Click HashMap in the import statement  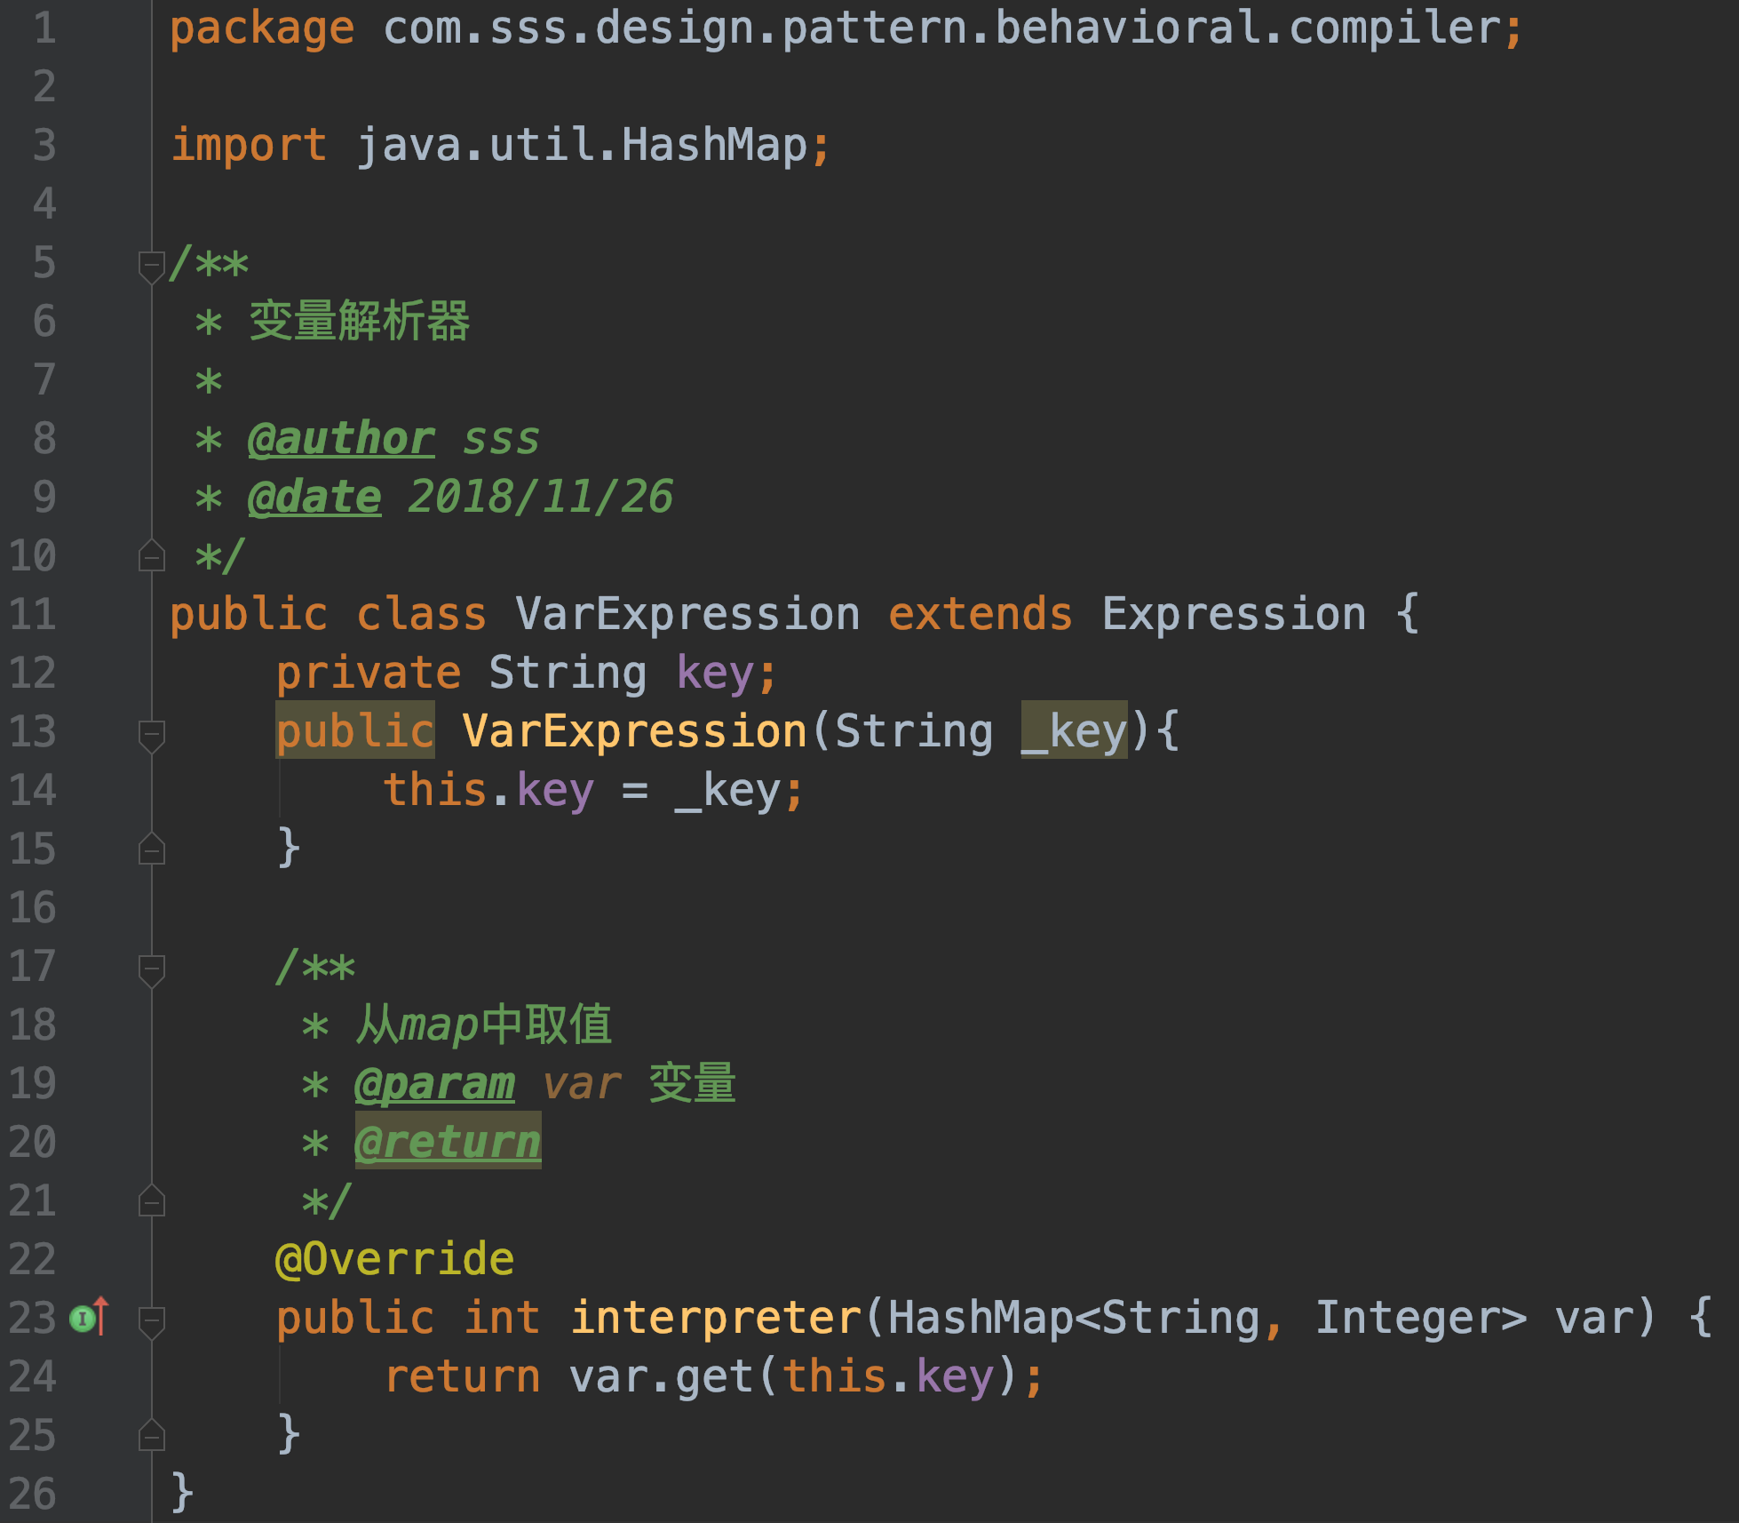point(714,146)
